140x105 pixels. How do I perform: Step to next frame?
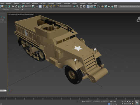point(130,101)
